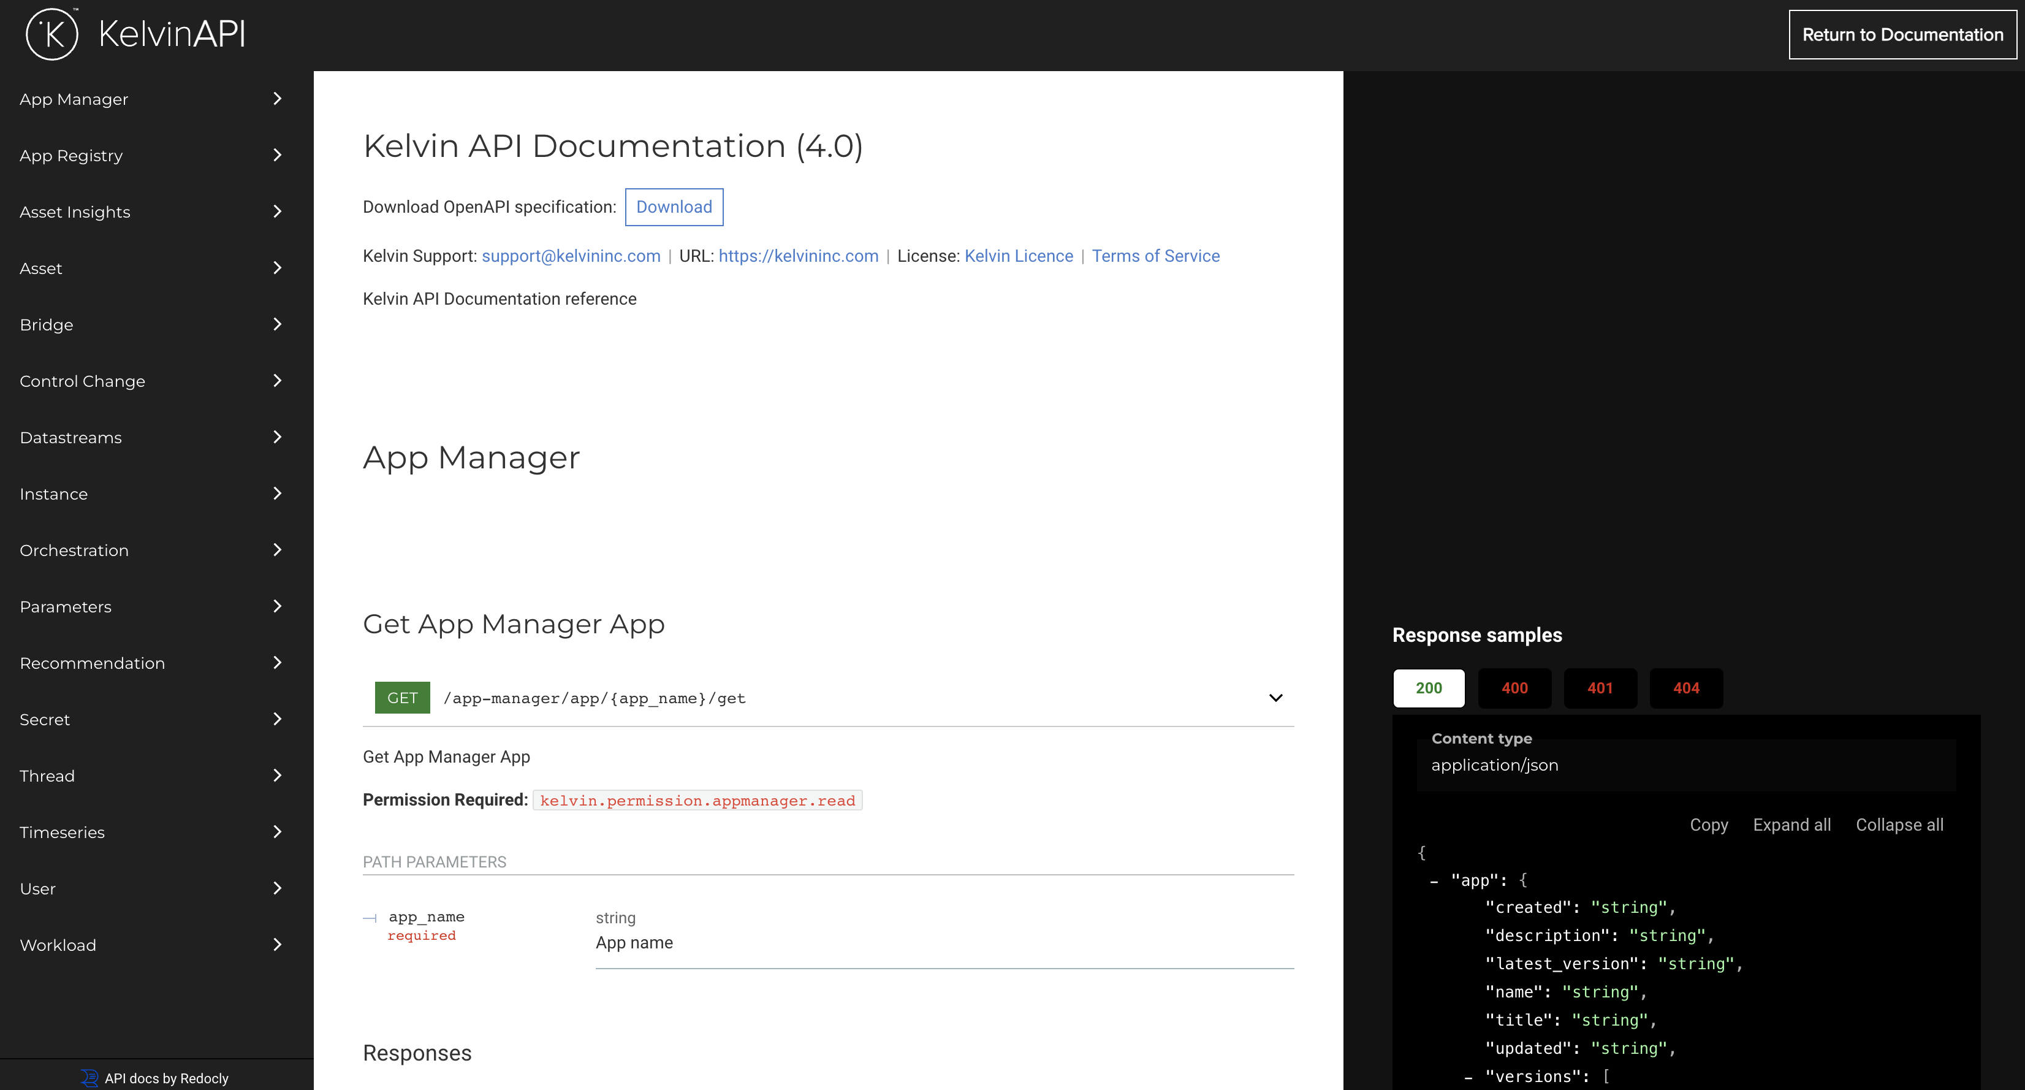Collapse the "app" JSON object
Screen dimensions: 2025x1090
tap(1434, 881)
